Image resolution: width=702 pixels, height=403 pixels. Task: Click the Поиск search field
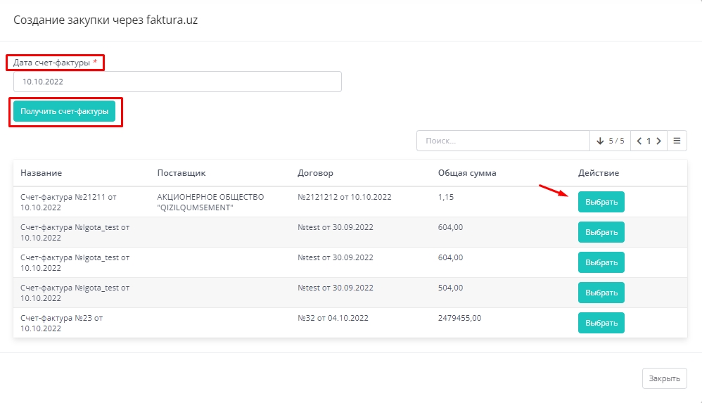click(502, 141)
